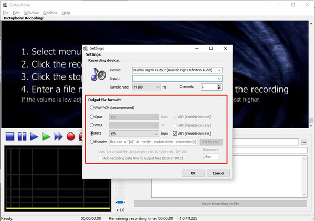Start recording with the red record button

(x=70, y=137)
